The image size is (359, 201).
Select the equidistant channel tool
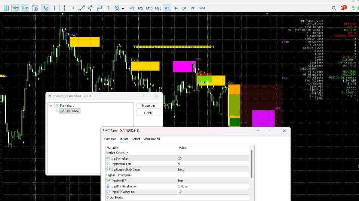tap(90, 8)
